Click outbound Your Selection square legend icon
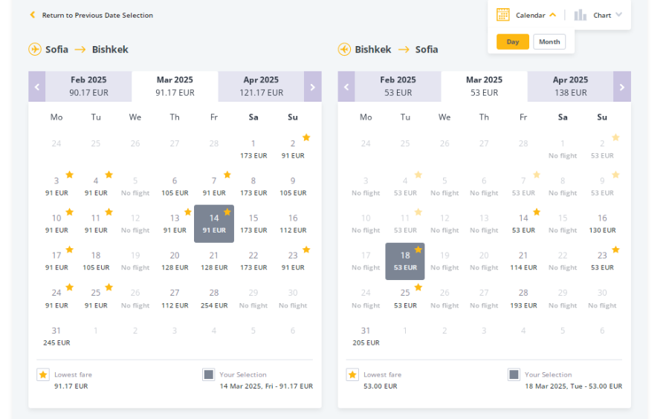 click(209, 374)
